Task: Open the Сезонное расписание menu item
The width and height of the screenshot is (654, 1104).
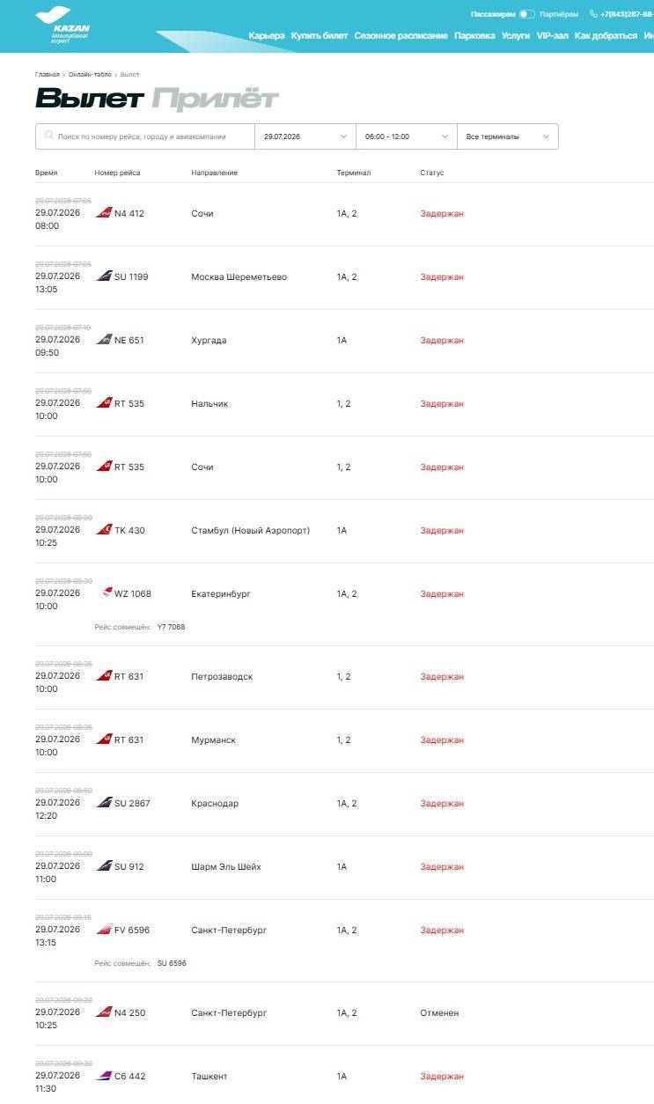Action: click(401, 36)
